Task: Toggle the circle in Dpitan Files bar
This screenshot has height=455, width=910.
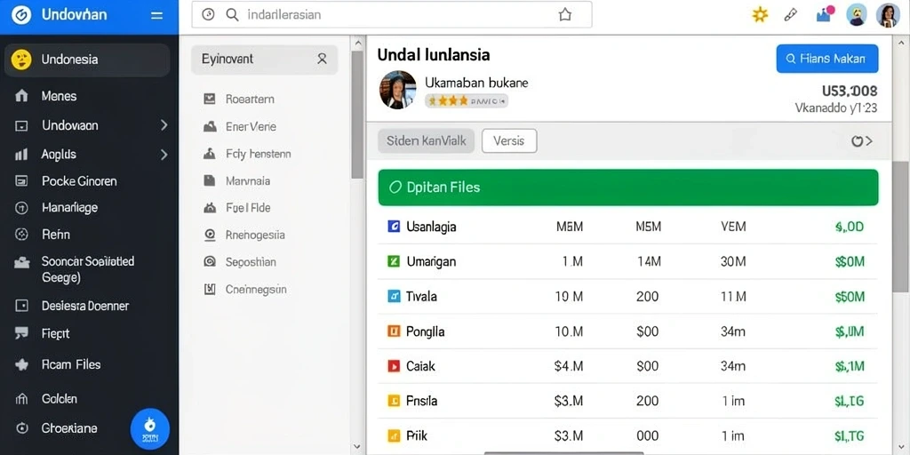Action: (x=395, y=188)
